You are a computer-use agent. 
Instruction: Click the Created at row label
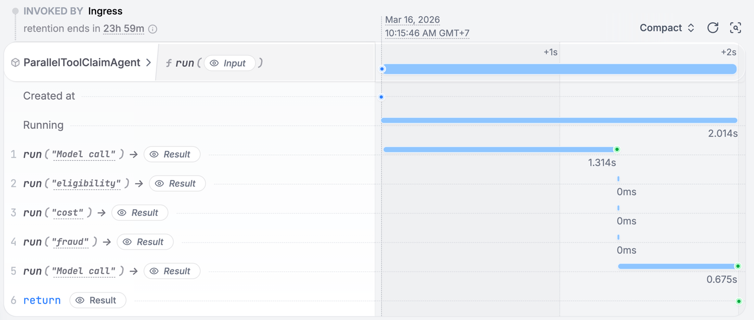[x=49, y=96]
